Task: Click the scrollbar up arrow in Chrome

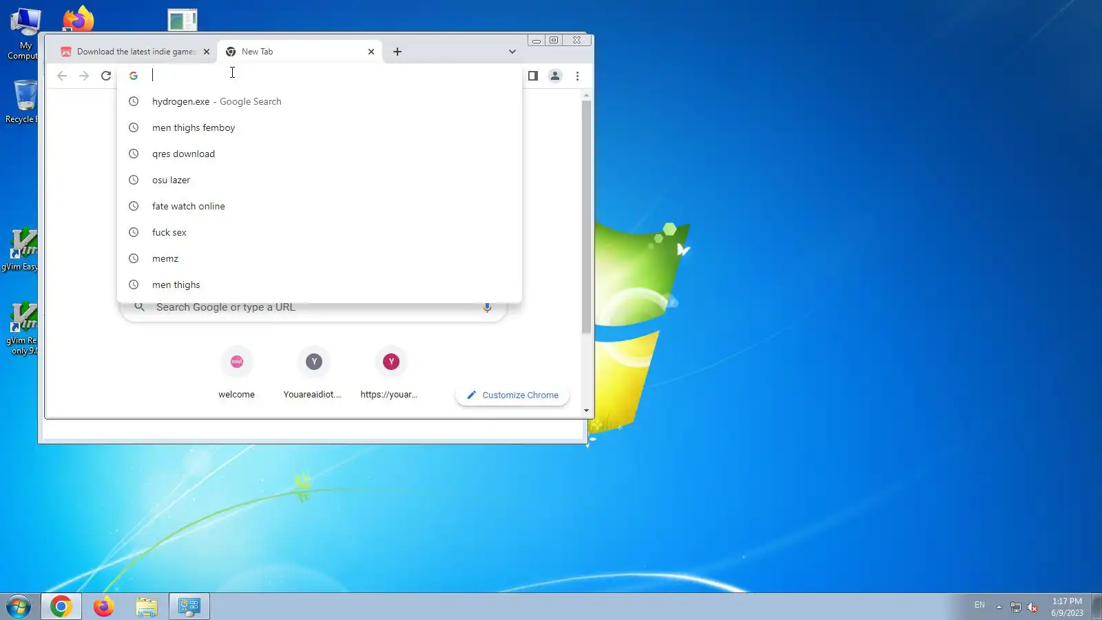Action: point(586,95)
